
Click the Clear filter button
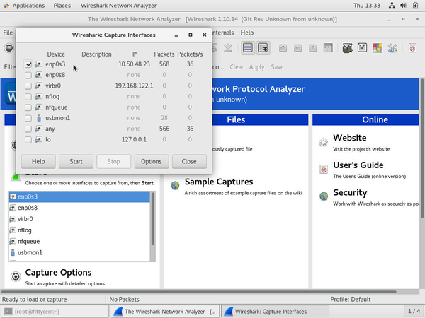[x=237, y=67]
